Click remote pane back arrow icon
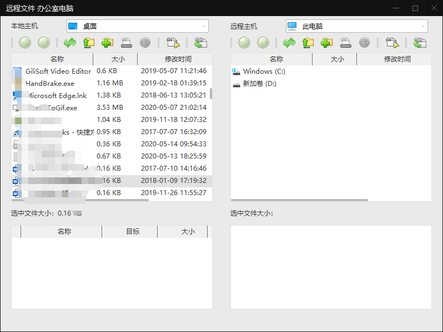This screenshot has height=332, width=443. click(244, 43)
